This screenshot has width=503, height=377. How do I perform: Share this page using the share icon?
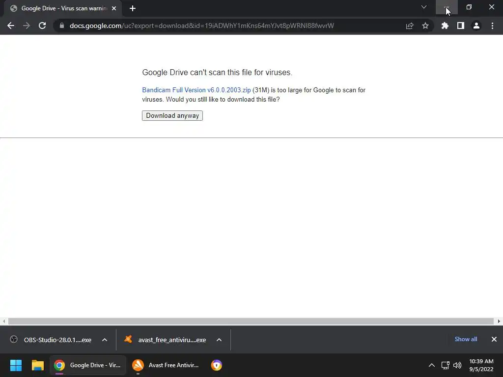point(409,26)
